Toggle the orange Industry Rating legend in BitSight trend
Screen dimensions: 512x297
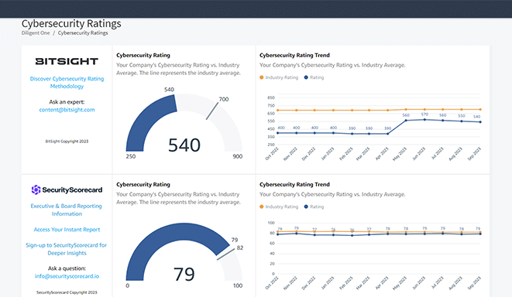point(279,77)
